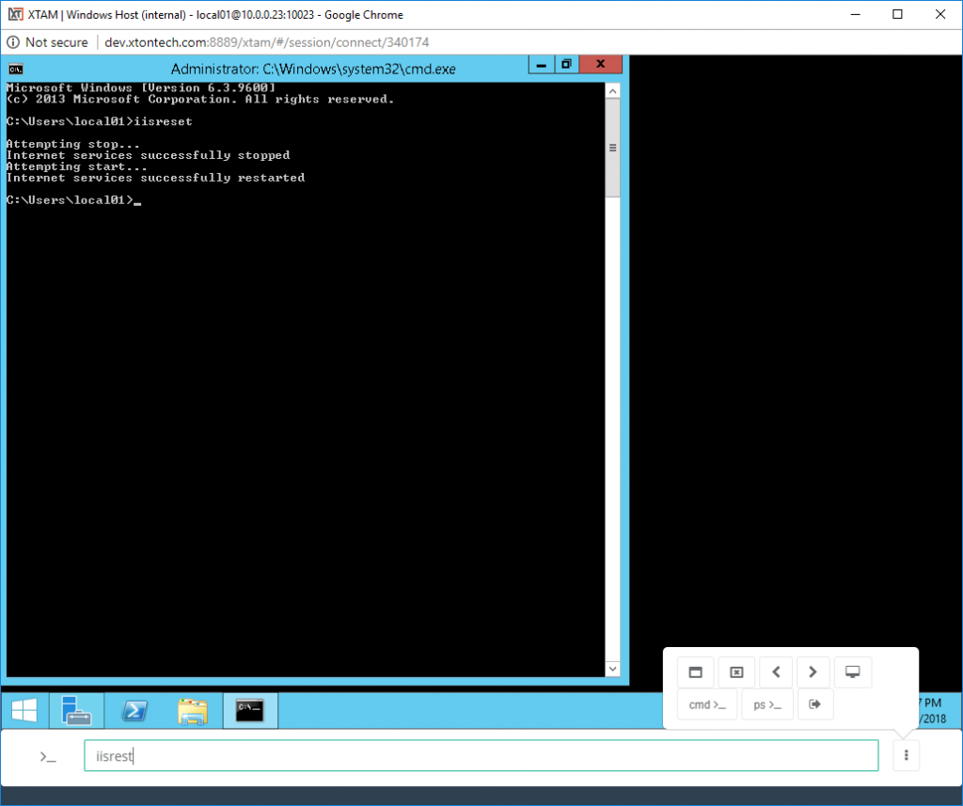Screen dimensions: 963x806
Task: Click the prompt icon beside command field
Action: [48, 755]
